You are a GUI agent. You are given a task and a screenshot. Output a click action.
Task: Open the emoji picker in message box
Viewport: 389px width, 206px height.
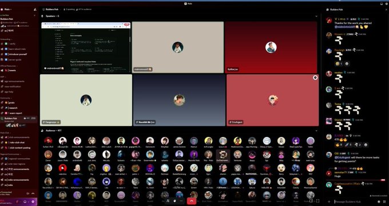coord(379,201)
